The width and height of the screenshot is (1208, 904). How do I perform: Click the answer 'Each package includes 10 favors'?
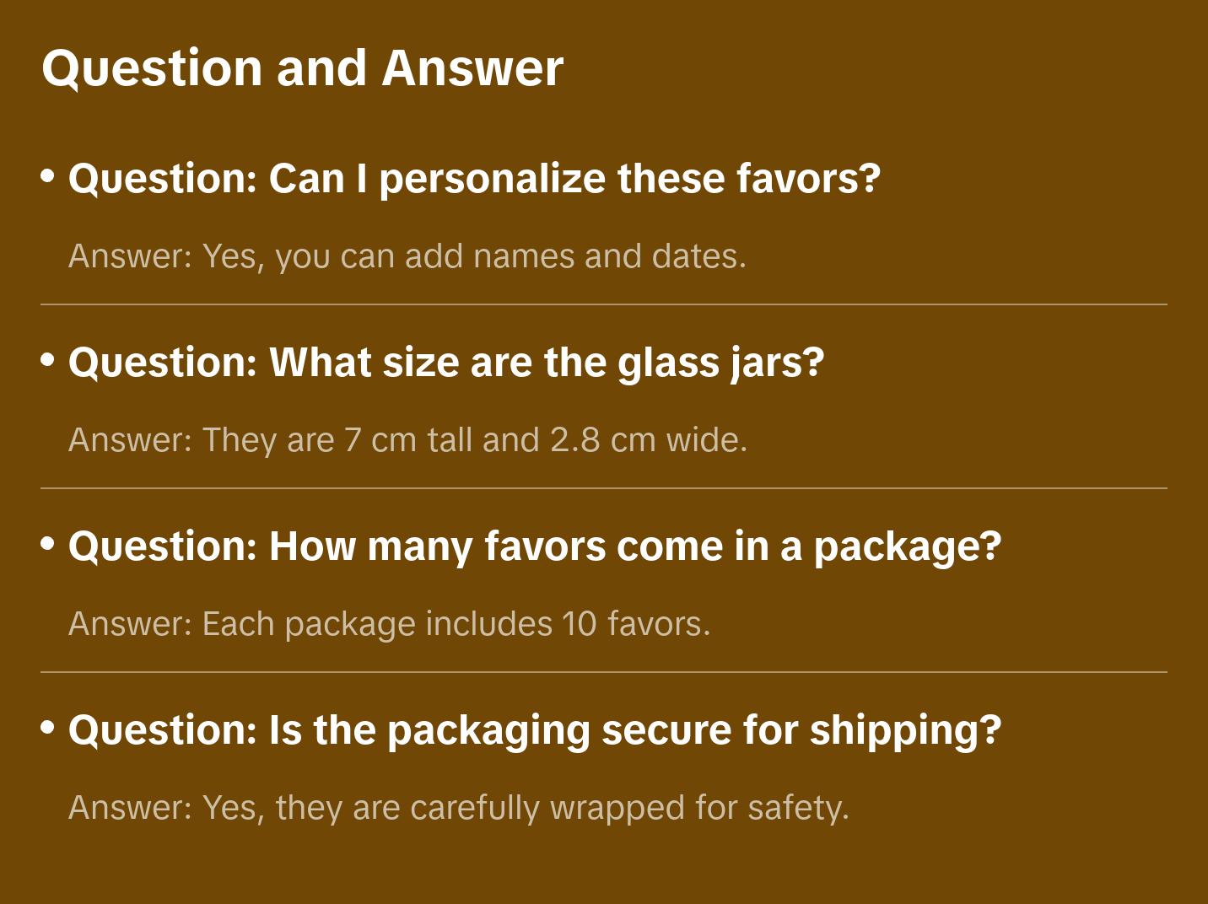[389, 624]
